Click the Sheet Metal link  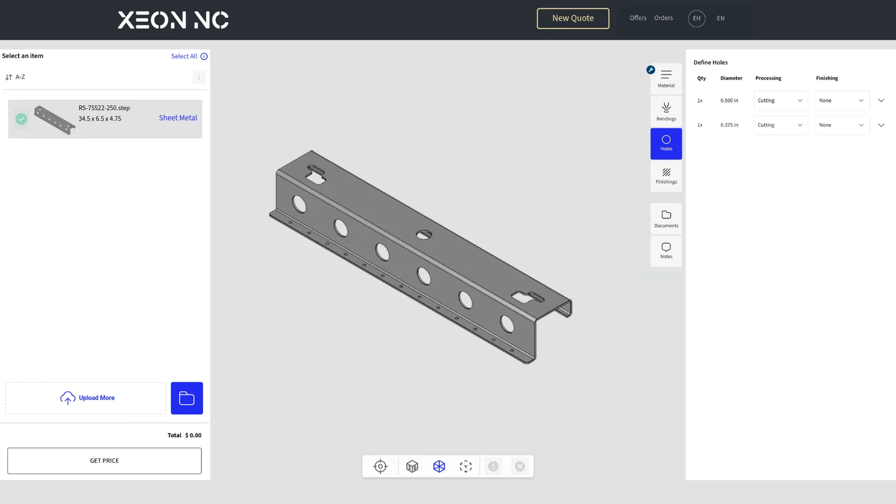click(178, 118)
